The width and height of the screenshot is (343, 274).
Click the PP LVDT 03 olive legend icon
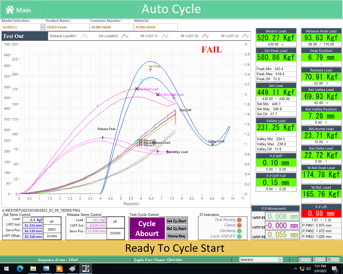[245, 36]
